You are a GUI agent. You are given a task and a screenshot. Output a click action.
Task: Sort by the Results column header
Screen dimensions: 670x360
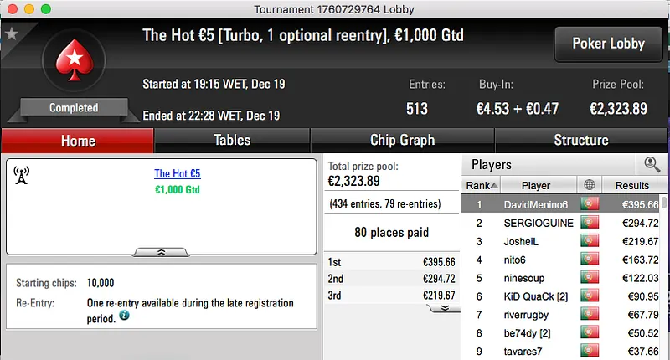coord(631,185)
